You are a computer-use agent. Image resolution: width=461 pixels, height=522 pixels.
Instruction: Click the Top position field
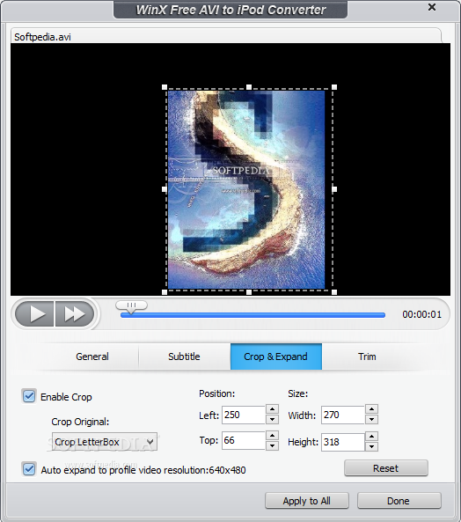coord(244,440)
